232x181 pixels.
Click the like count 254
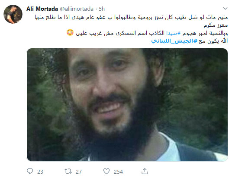click(x=118, y=172)
